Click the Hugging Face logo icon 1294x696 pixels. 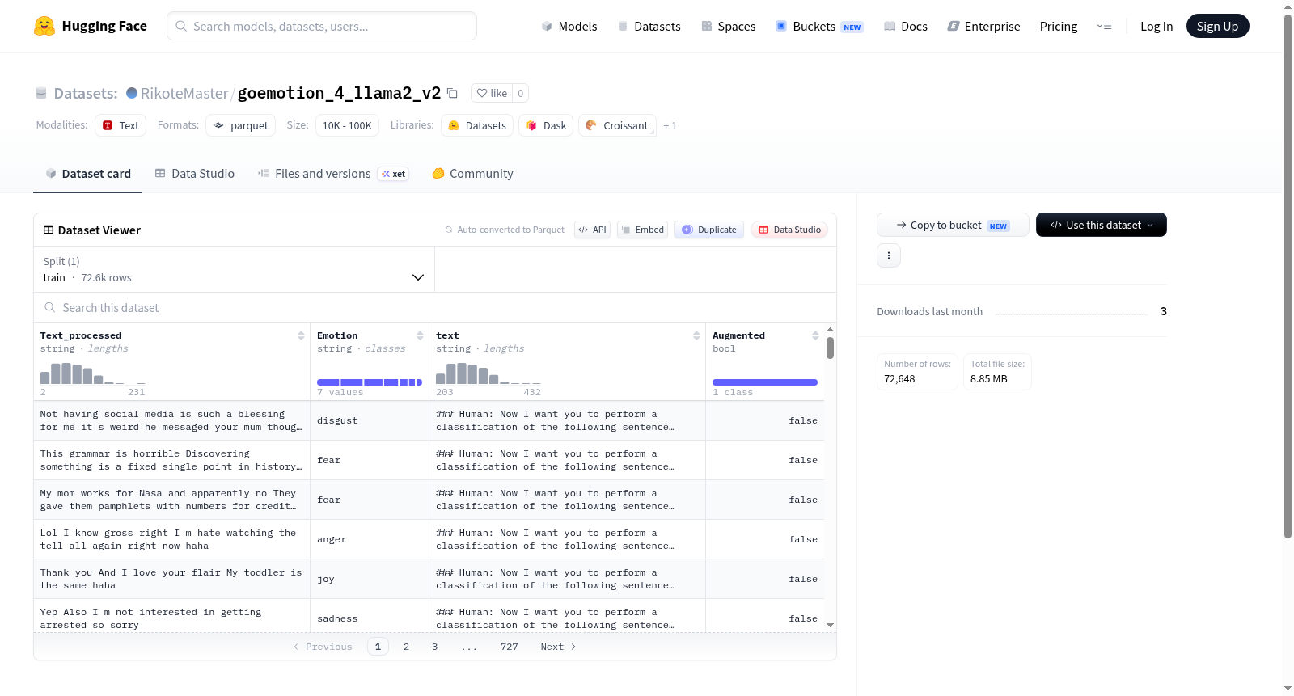click(x=44, y=26)
